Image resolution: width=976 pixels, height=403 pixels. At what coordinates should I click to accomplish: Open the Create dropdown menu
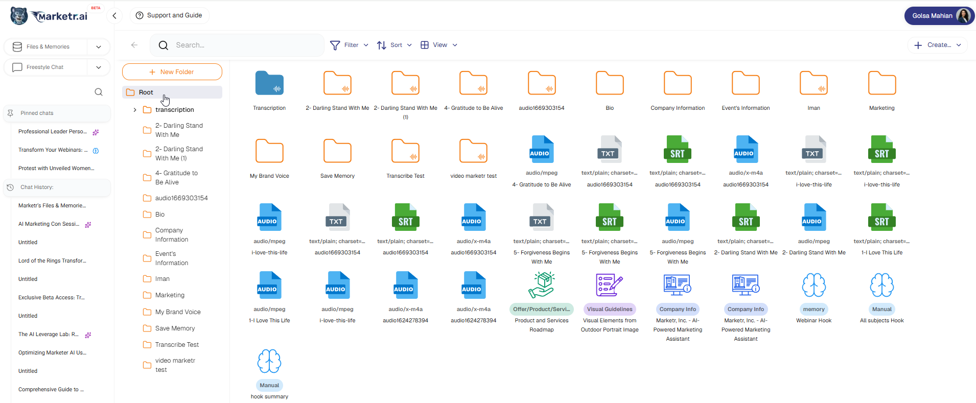tap(938, 45)
